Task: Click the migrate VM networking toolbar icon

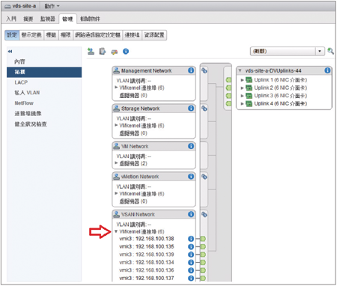Action: [115, 52]
